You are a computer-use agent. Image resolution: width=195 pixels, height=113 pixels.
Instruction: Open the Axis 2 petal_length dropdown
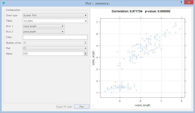[x=43, y=32]
